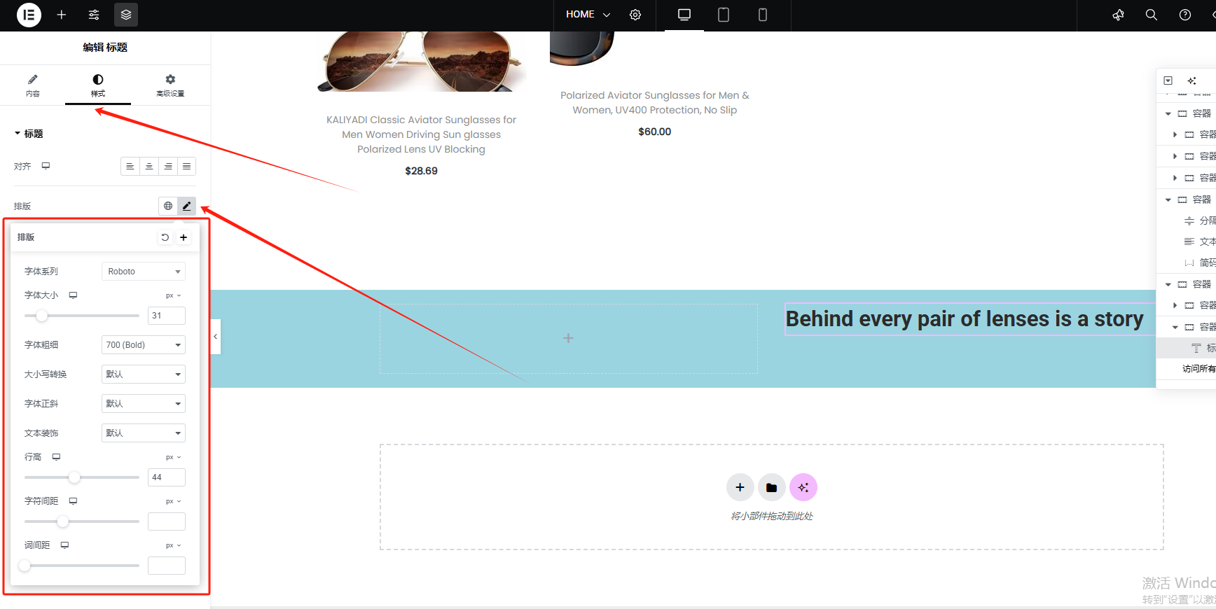Switch to mobile preview mode
This screenshot has width=1216, height=609.
tap(763, 15)
